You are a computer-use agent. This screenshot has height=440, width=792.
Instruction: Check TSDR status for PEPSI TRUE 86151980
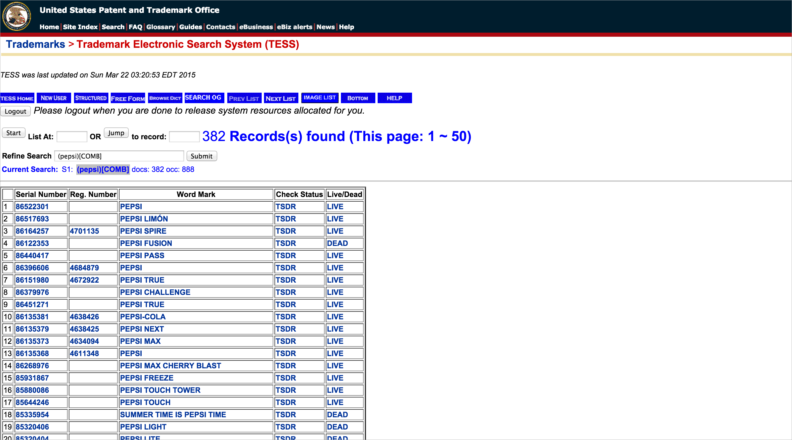286,280
